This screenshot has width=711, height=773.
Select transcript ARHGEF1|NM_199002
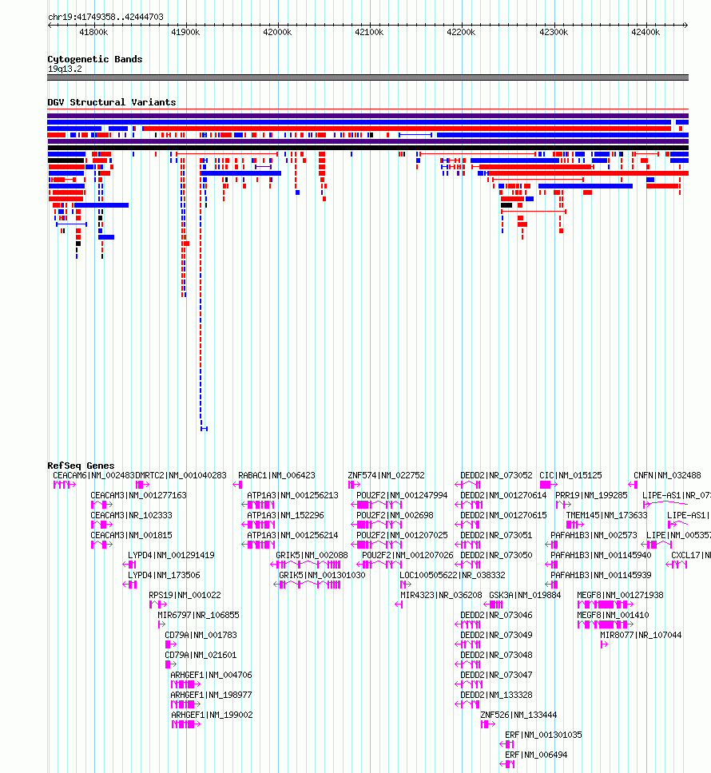click(212, 715)
